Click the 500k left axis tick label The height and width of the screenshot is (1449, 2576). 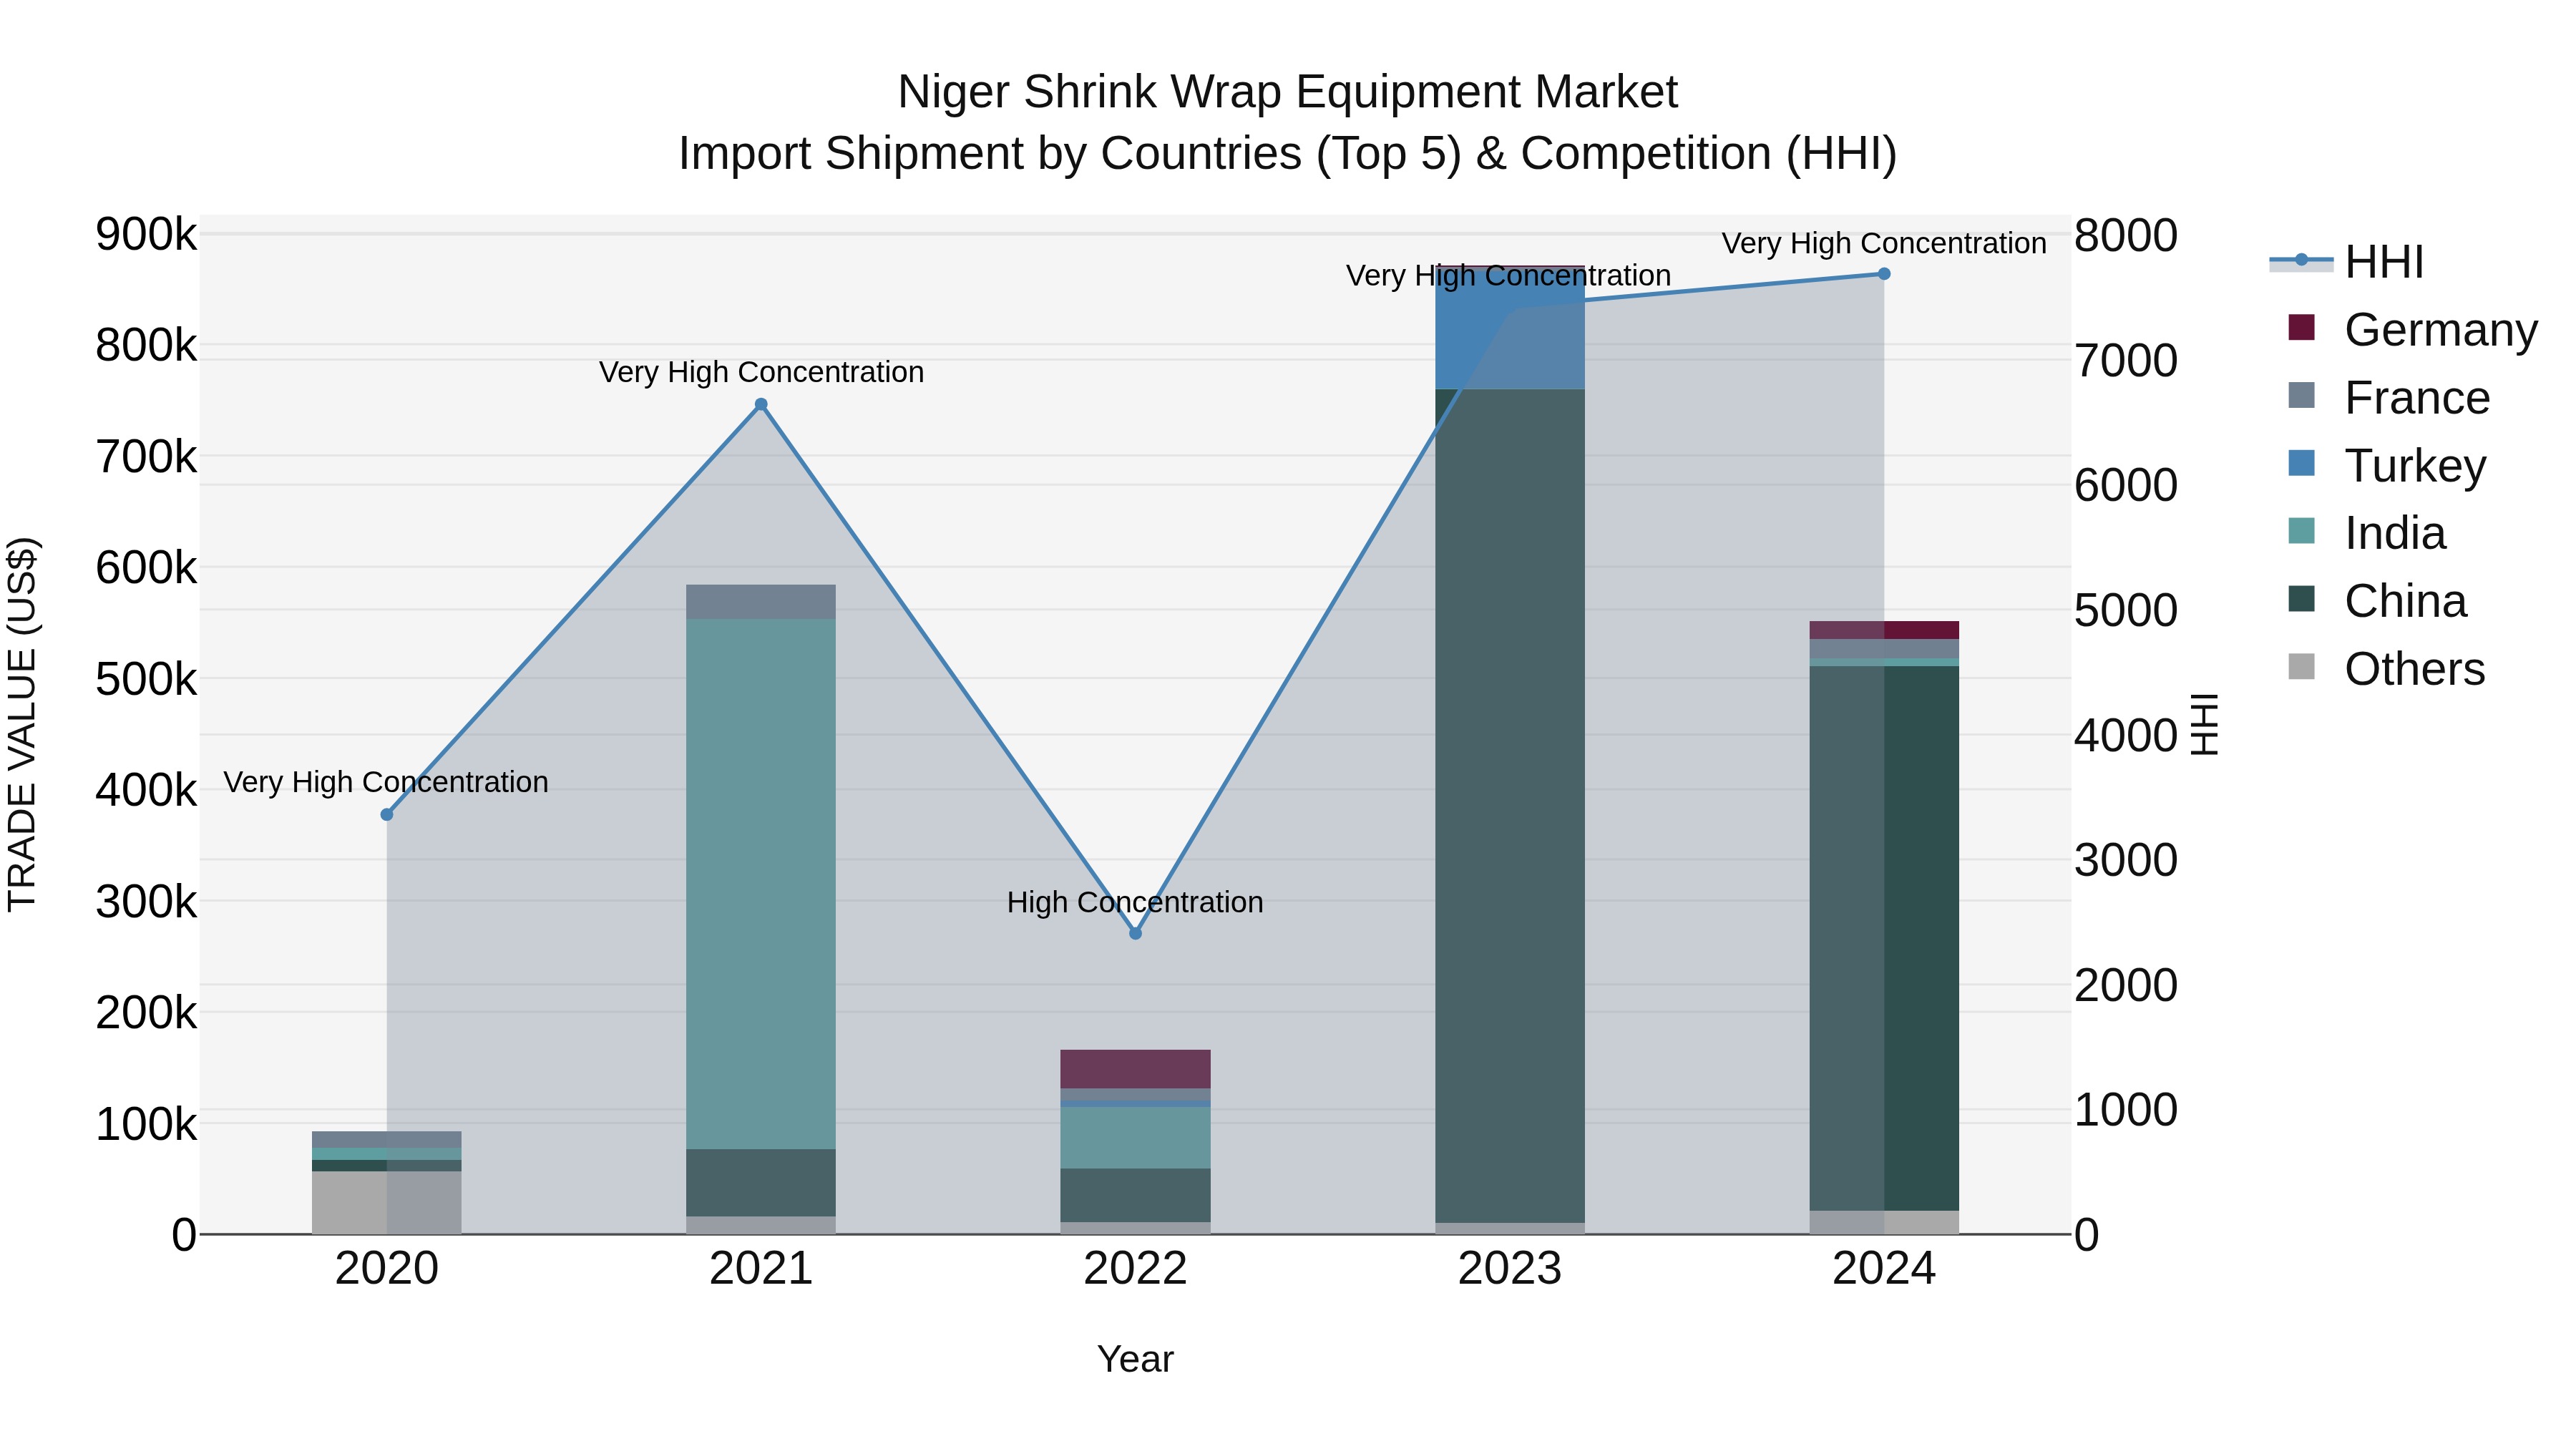(x=146, y=680)
